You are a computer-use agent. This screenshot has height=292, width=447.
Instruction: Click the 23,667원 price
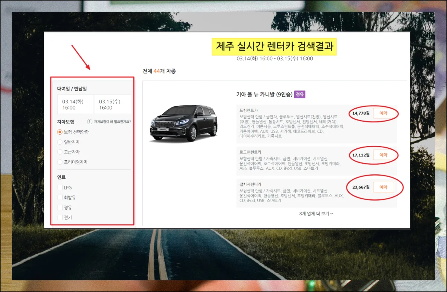[361, 187]
